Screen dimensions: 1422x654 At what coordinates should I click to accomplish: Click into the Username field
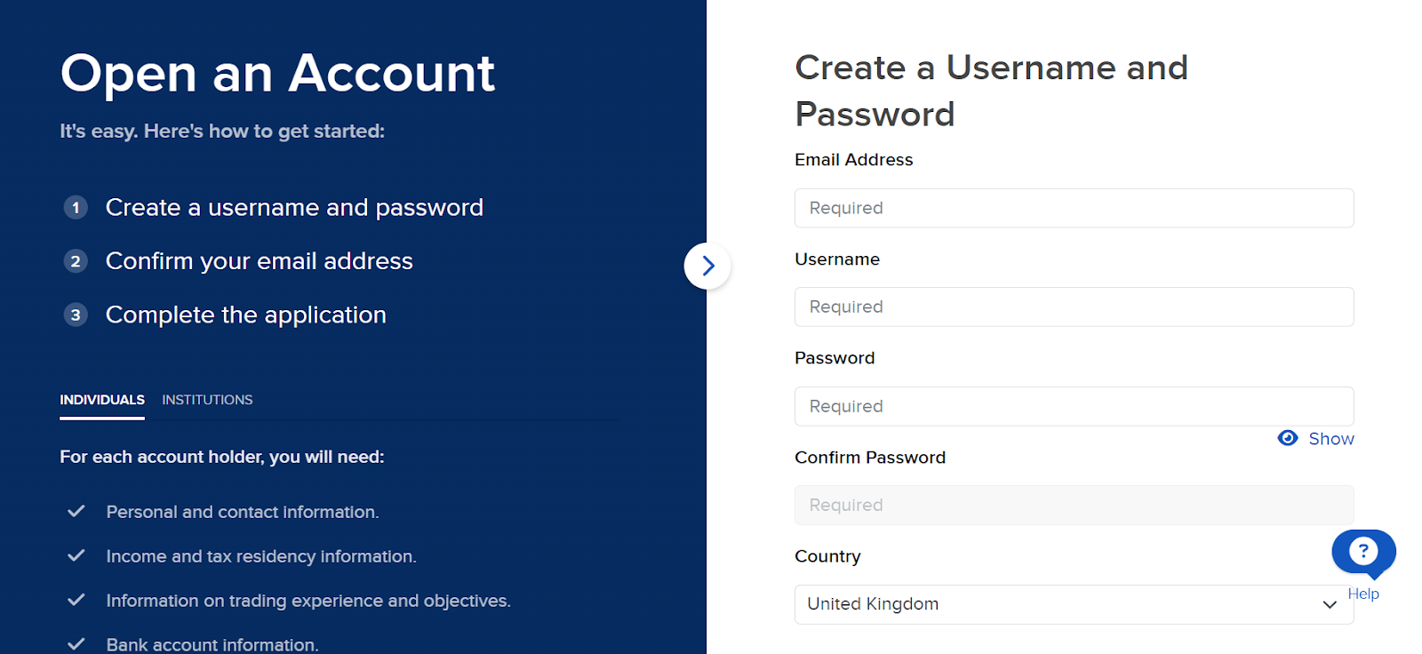1074,307
